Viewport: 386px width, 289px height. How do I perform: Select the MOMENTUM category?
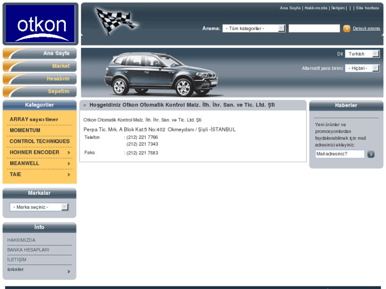click(25, 130)
